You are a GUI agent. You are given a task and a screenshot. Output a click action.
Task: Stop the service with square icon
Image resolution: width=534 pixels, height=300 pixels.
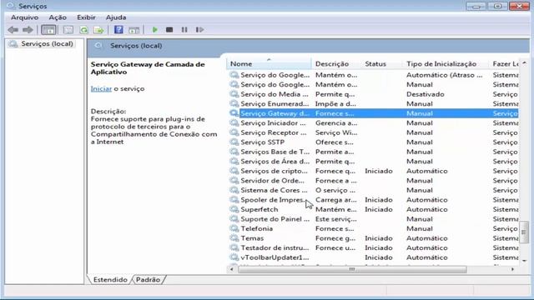coord(169,30)
